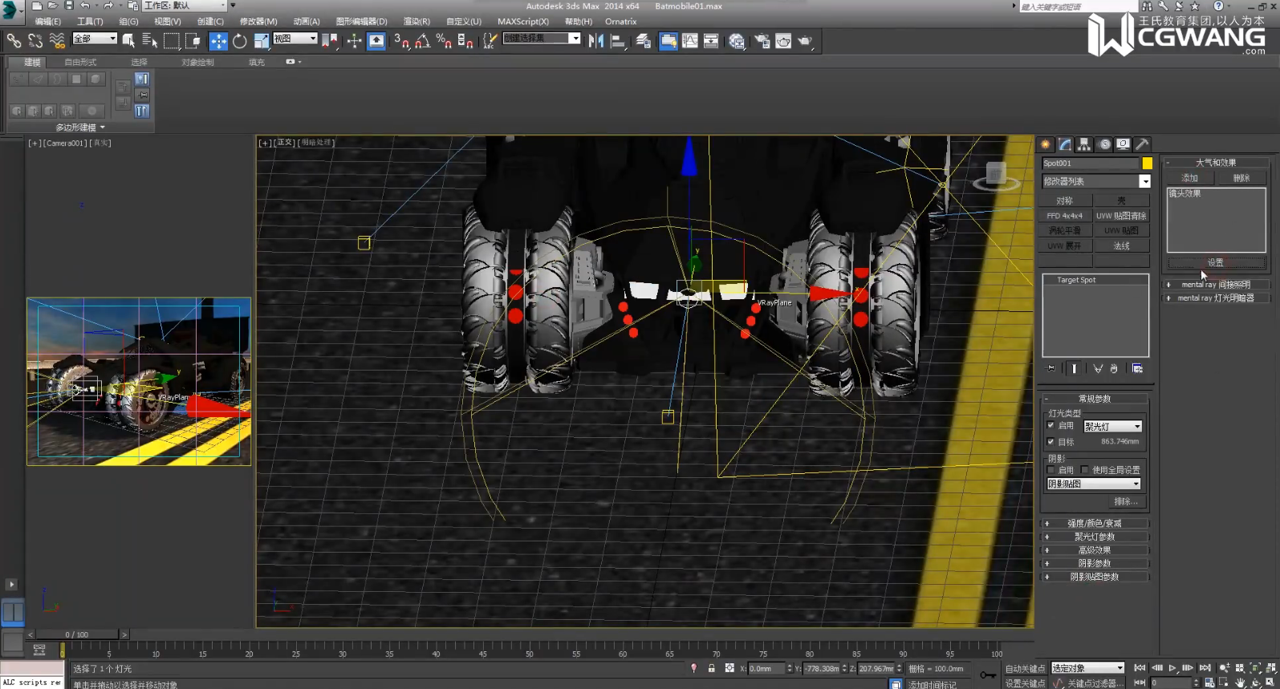Toggle the selection lock padlock icon
The height and width of the screenshot is (689, 1280).
(711, 668)
